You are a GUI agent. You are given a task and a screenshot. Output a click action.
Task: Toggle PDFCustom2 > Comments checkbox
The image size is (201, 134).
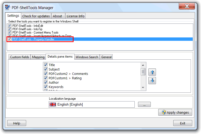[x=46, y=73]
